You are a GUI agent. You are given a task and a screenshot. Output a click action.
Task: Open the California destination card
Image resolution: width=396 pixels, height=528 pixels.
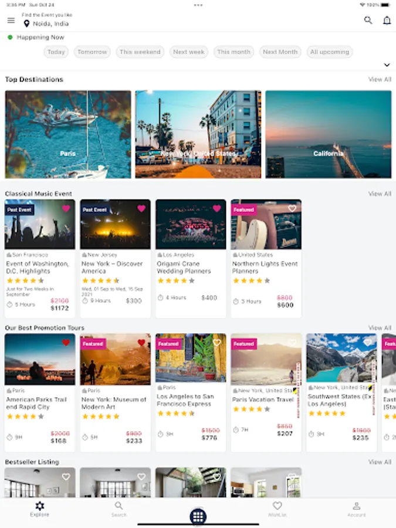(329, 134)
